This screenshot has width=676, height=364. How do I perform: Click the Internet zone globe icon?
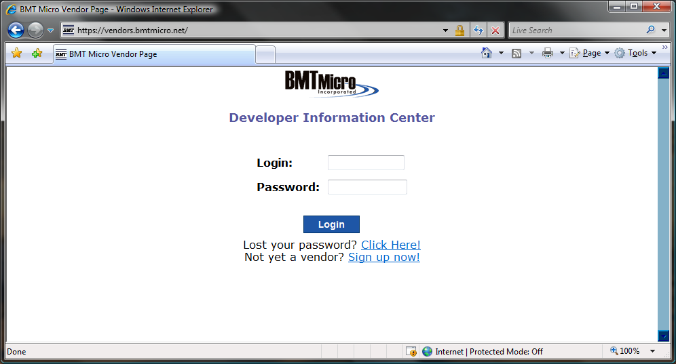pos(427,352)
